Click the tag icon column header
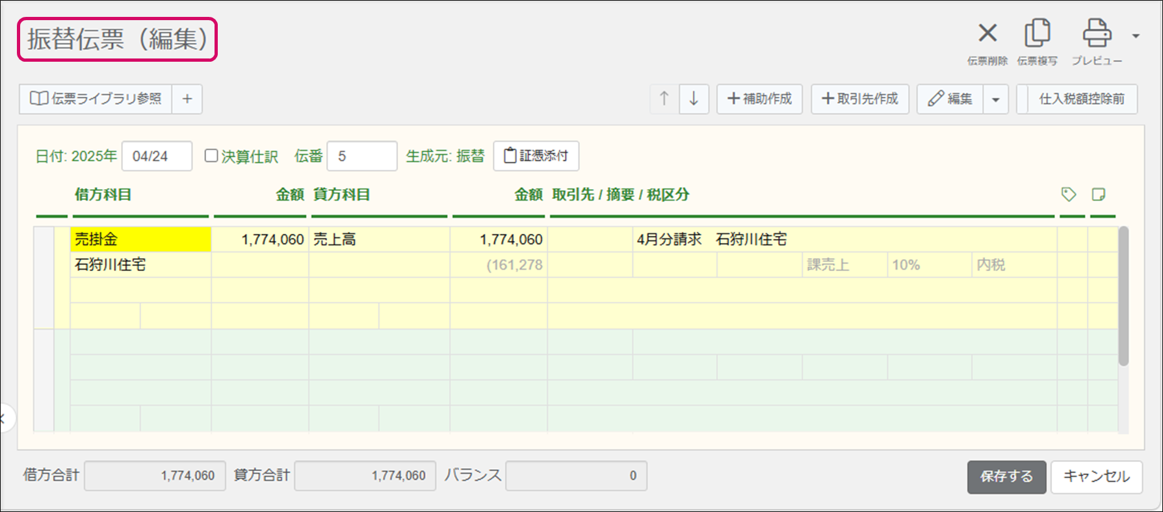1163x512 pixels. pos(1068,194)
